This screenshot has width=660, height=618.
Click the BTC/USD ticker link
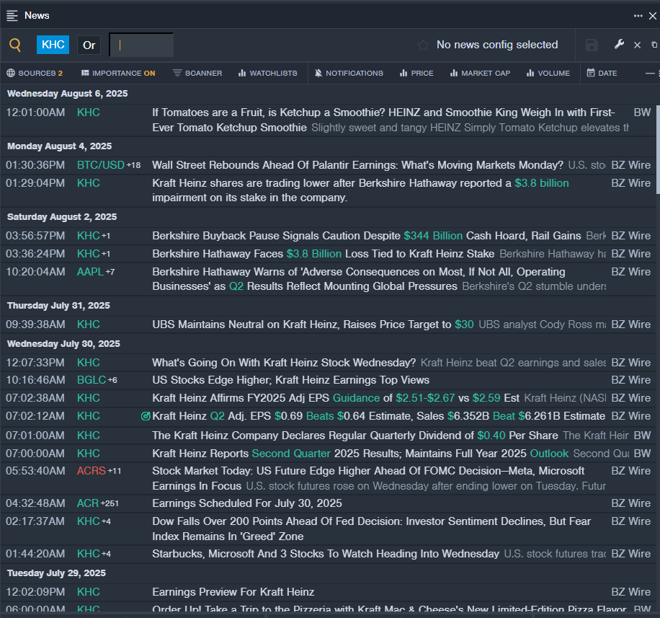[x=101, y=165]
